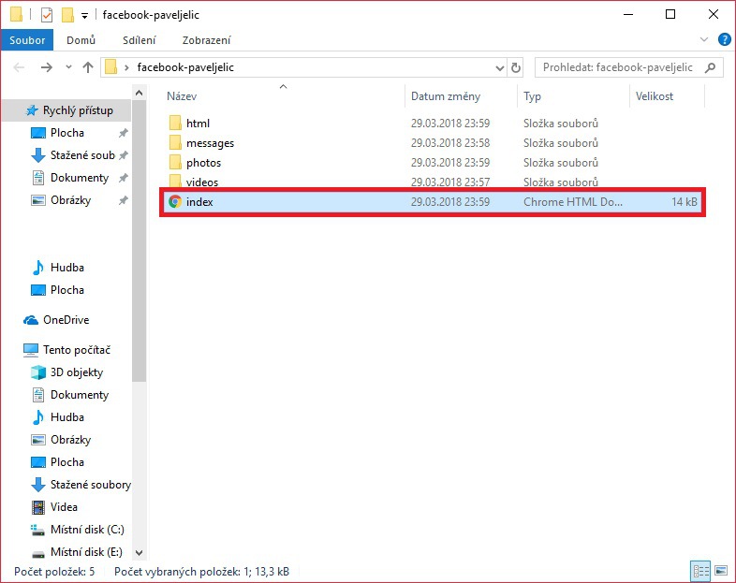Unpin Stažené soub with its pin icon

123,155
